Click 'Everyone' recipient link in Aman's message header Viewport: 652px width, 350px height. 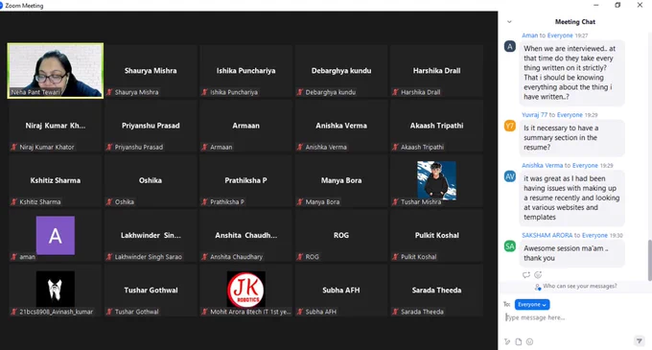(560, 35)
